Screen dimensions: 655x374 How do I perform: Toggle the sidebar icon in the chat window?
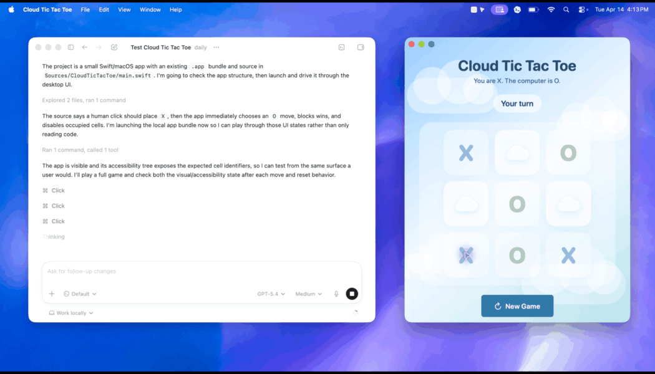point(70,47)
